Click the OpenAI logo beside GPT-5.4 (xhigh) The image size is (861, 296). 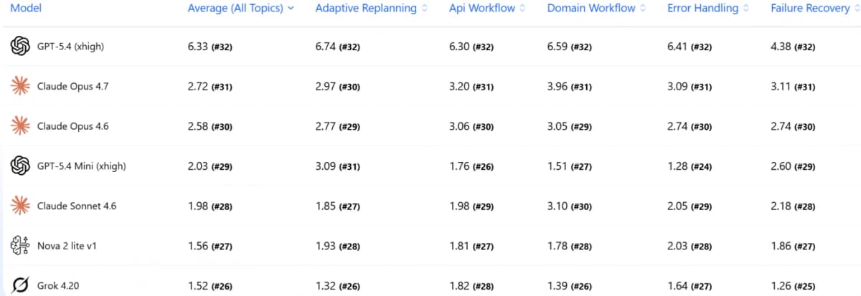19,47
